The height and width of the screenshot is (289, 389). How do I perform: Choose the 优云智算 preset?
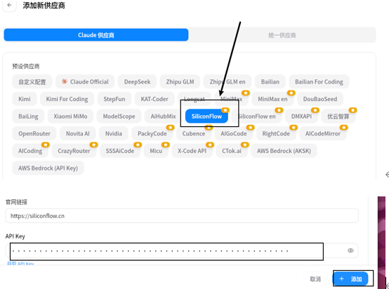[338, 116]
